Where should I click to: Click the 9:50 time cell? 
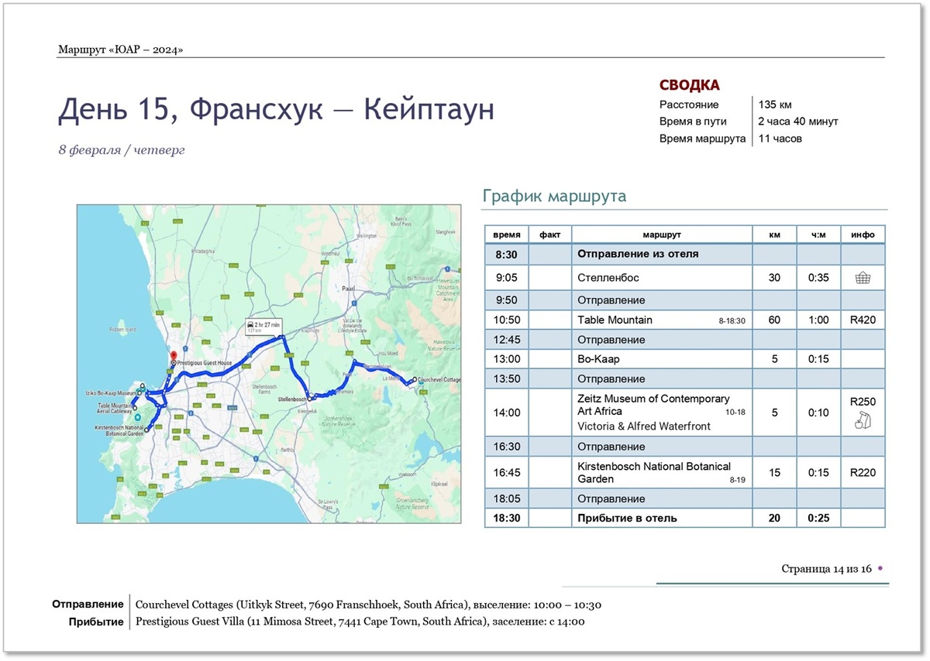click(507, 300)
